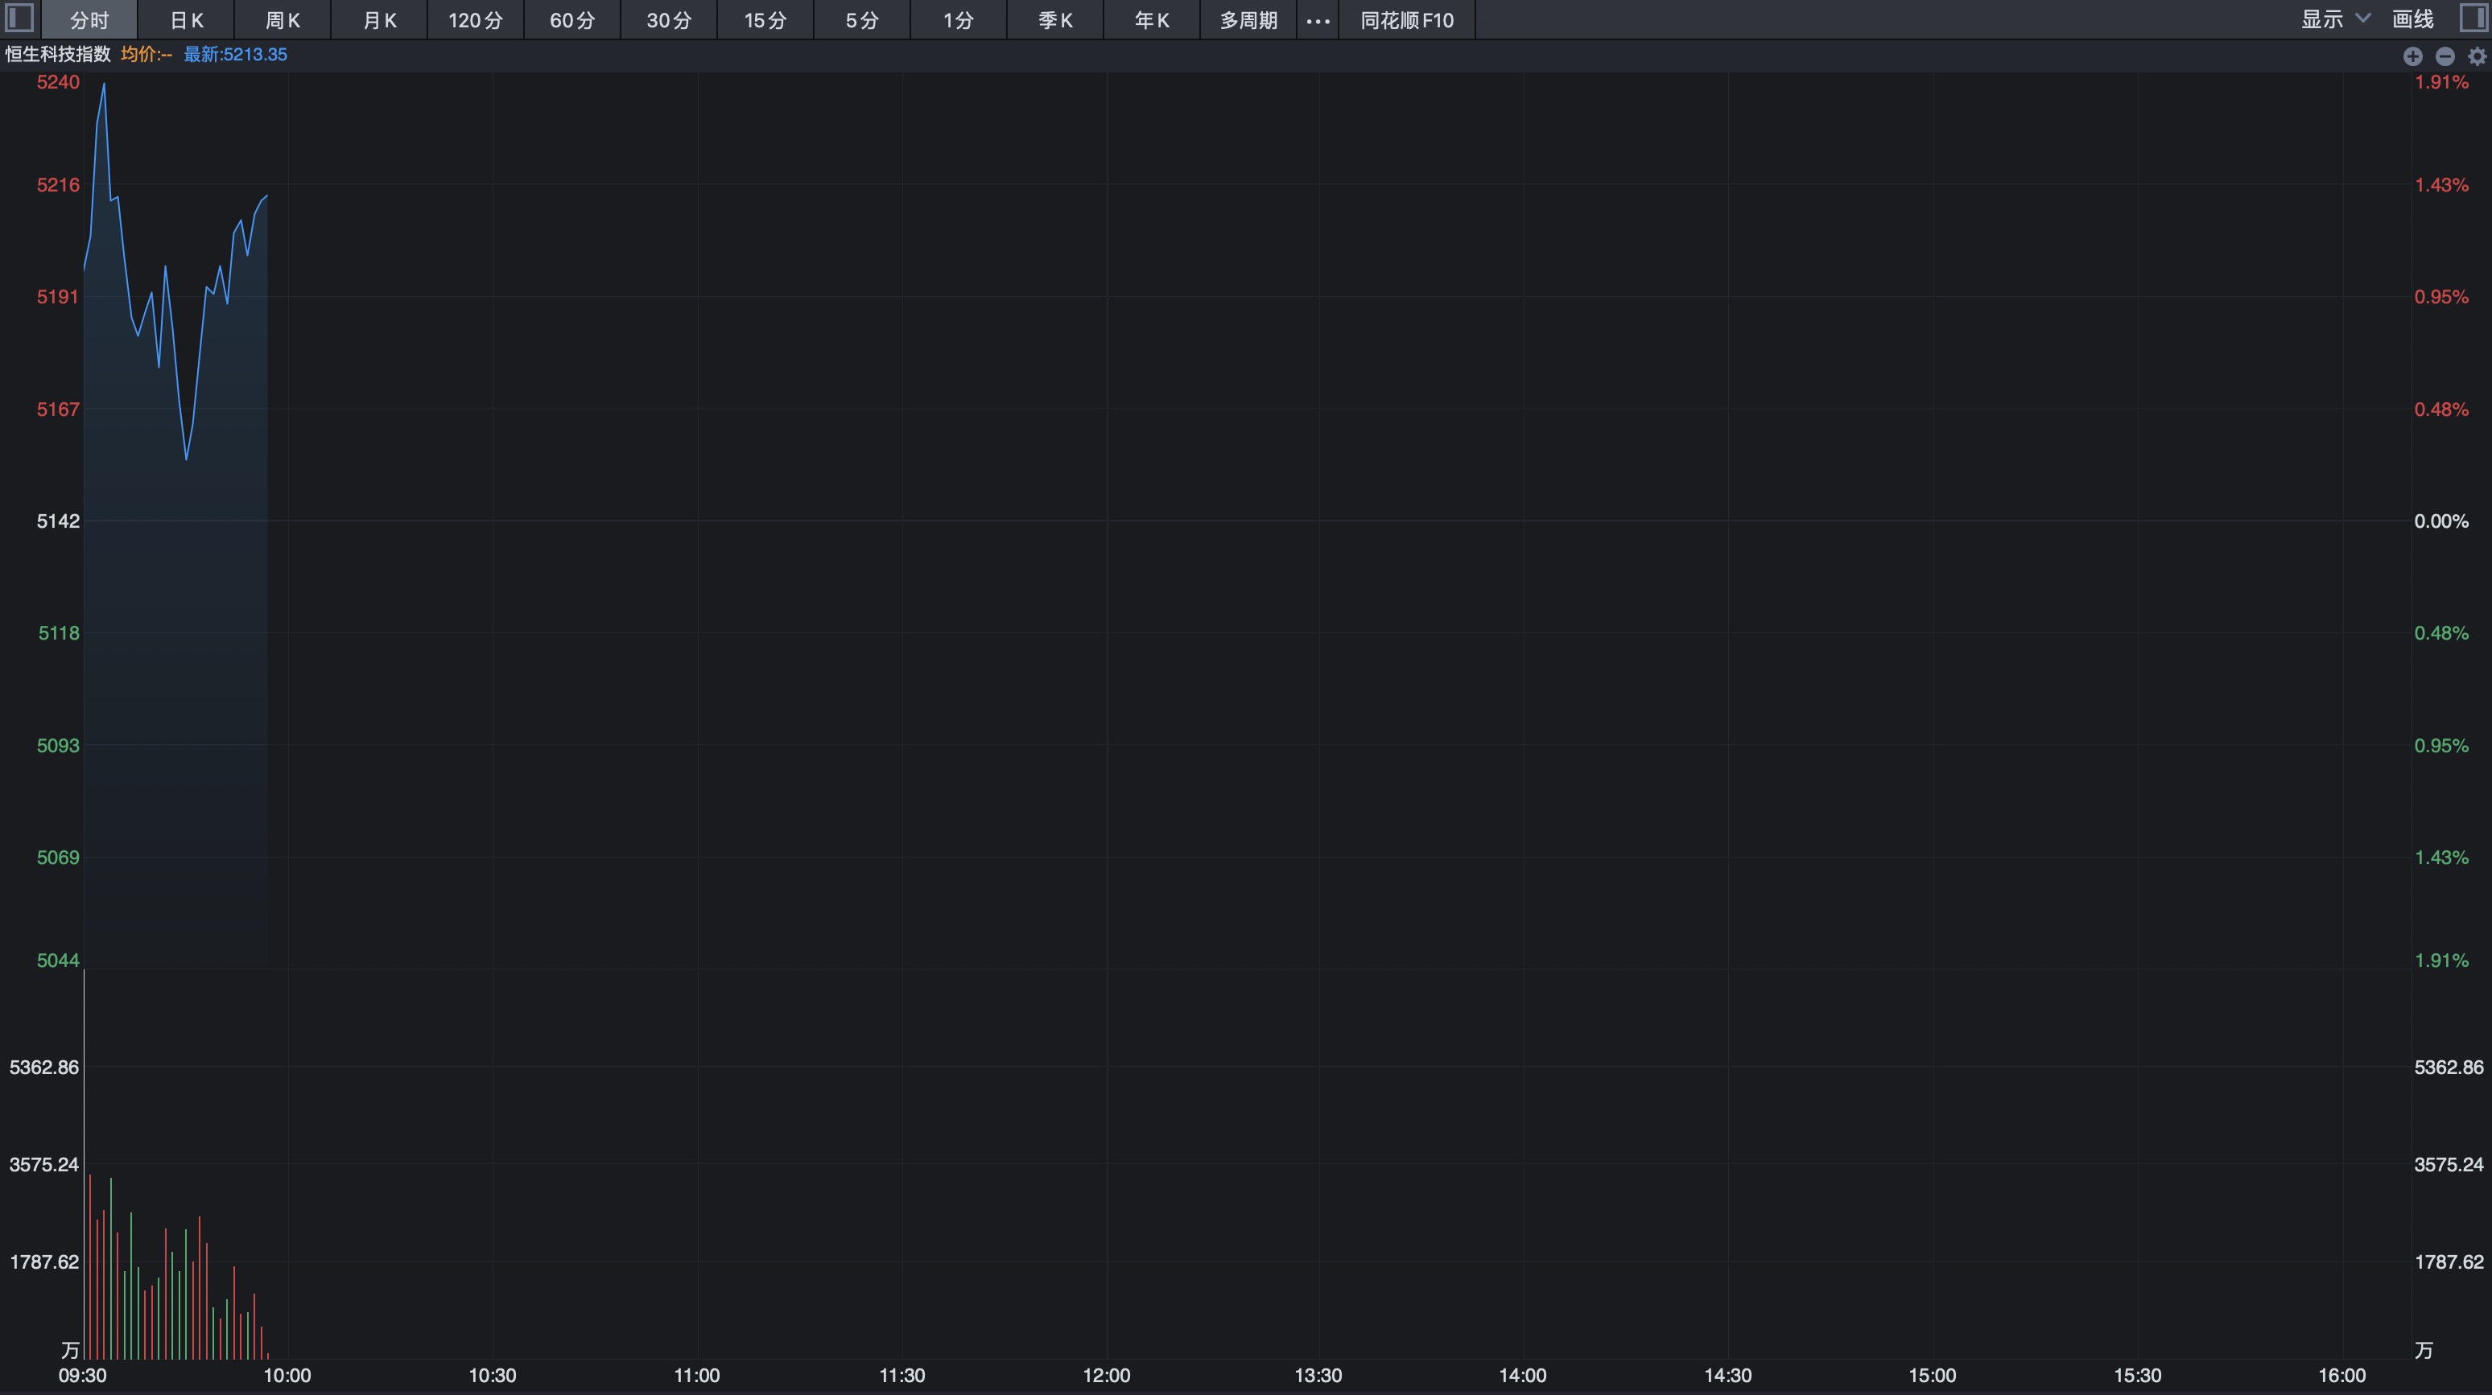Select the 60分 period tab
Image resolution: width=2492 pixels, height=1395 pixels.
[x=571, y=20]
